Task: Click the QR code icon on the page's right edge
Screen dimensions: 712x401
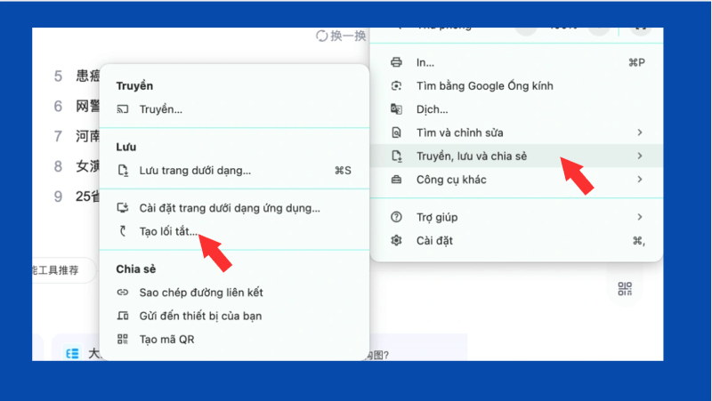Action: click(625, 288)
